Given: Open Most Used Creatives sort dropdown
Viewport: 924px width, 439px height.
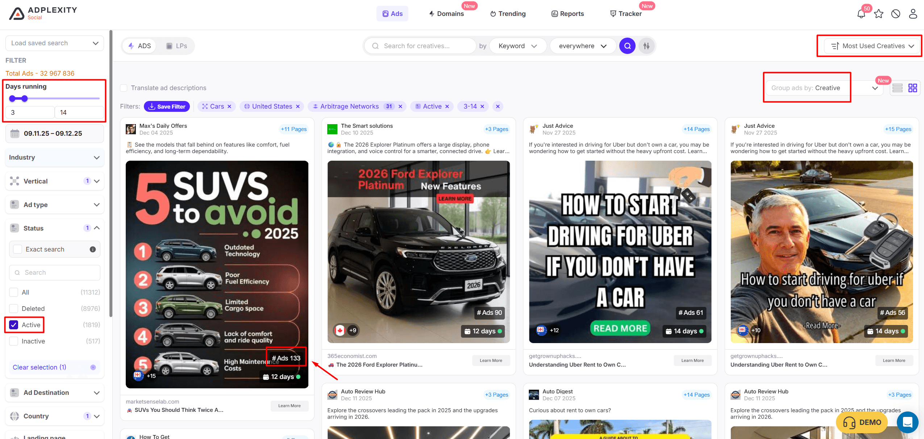Looking at the screenshot, I should (873, 46).
